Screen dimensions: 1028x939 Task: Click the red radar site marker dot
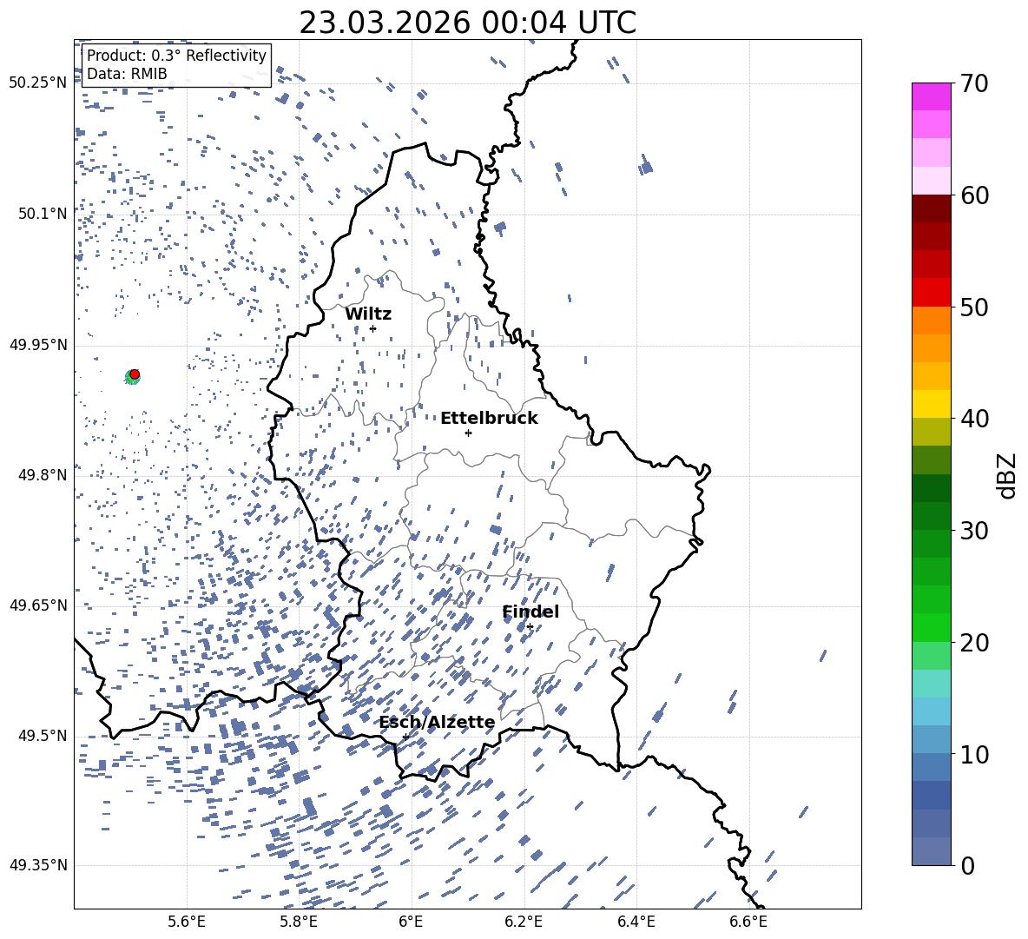pos(135,374)
